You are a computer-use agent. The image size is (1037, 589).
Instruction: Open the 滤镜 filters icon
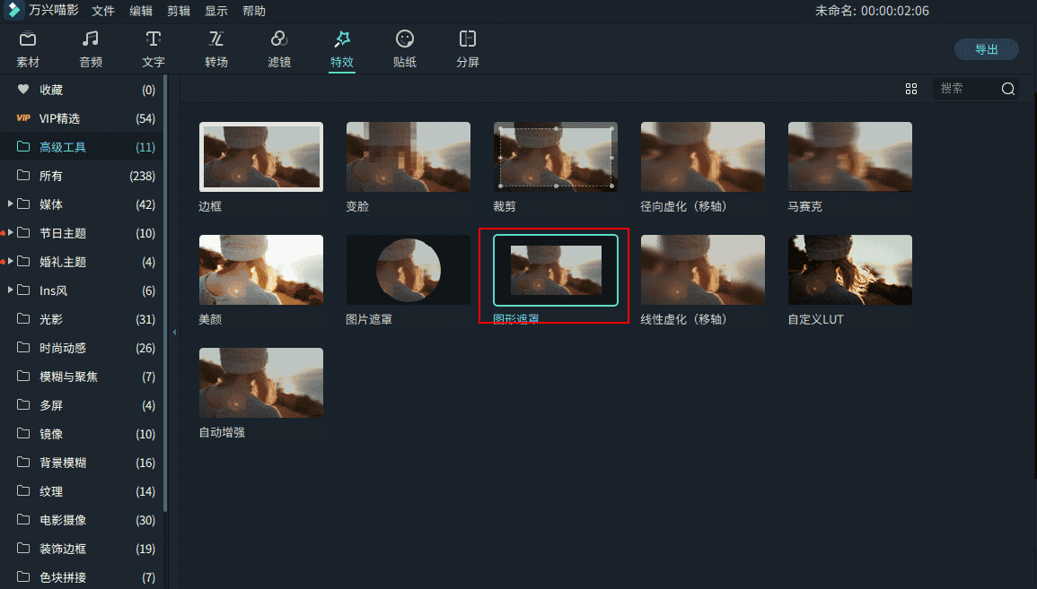pos(279,39)
